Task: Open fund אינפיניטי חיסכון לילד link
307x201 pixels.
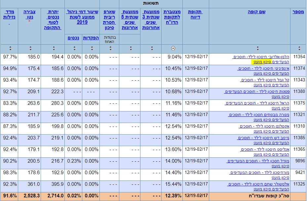Action: tap(263, 71)
